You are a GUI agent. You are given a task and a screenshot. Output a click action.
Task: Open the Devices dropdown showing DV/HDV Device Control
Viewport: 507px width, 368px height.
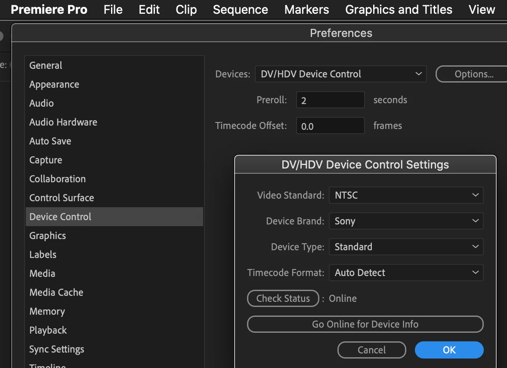click(x=340, y=74)
